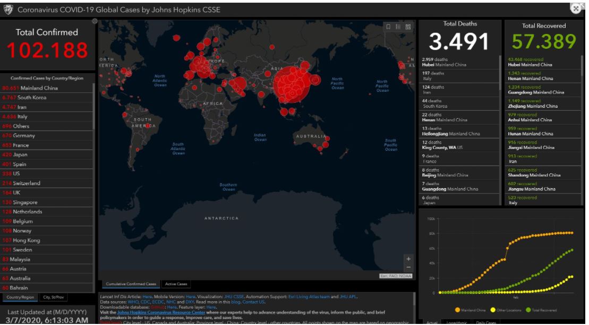Switch chart to Logarithmic tab

pyautogui.click(x=457, y=322)
